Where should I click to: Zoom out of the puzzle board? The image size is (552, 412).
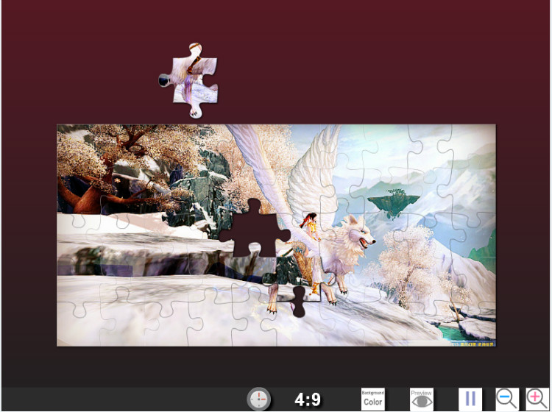506,399
